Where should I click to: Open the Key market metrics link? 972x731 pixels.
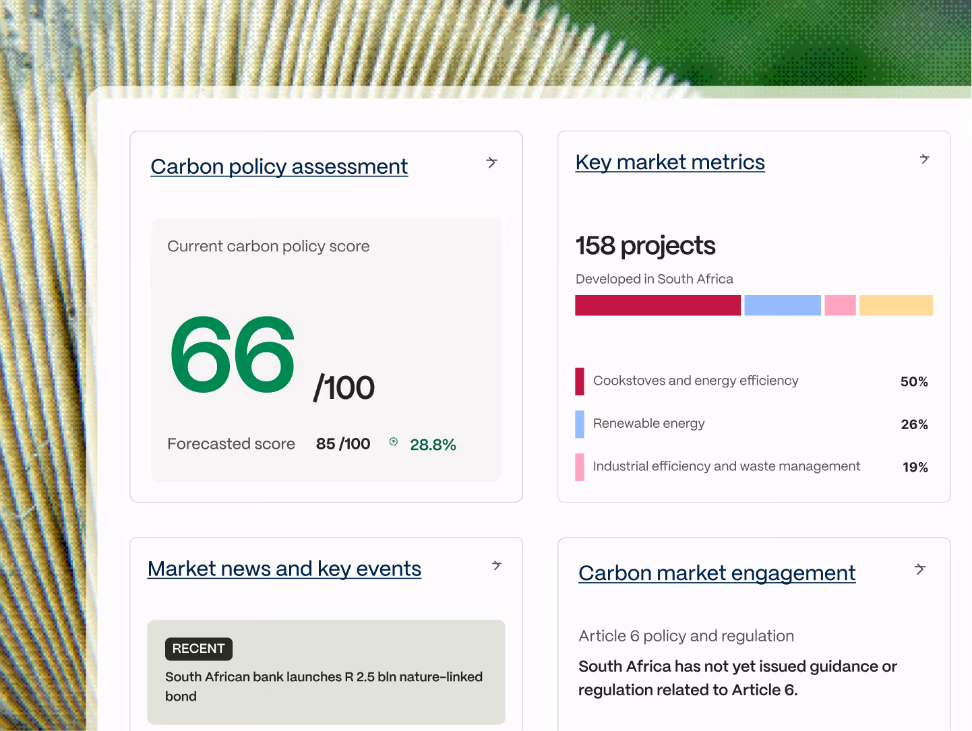670,162
